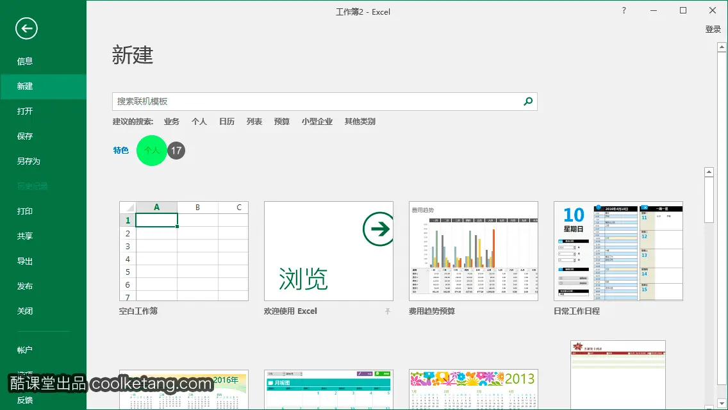Open the 2013 floral calendar template
This screenshot has height=410, width=728.
pyautogui.click(x=474, y=390)
